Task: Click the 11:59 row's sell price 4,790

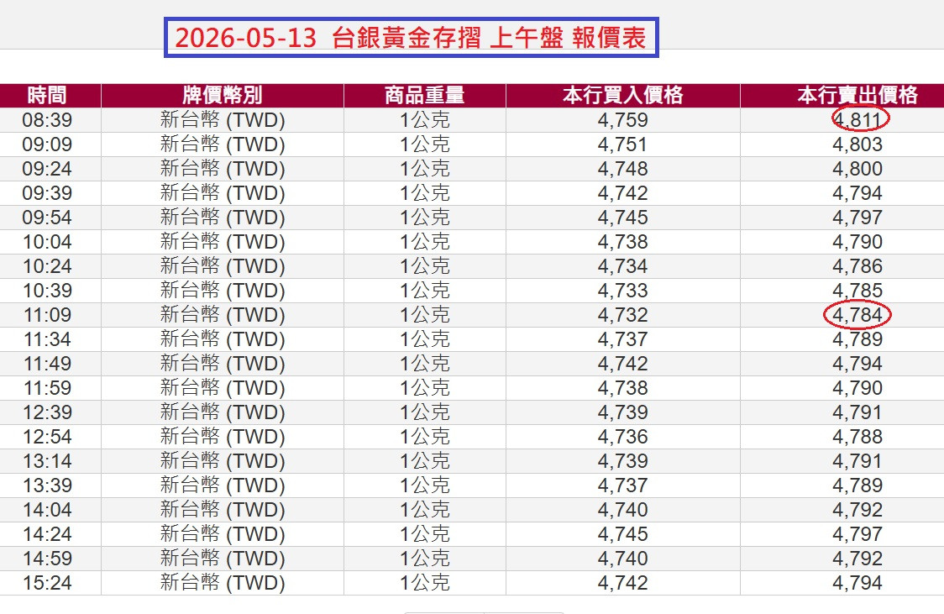Action: pos(857,388)
